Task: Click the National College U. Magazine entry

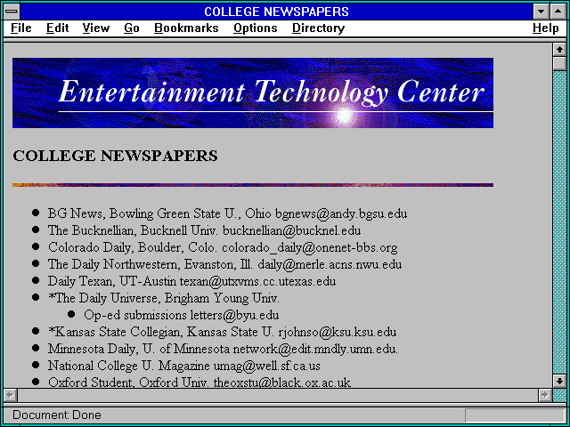Action: pyautogui.click(x=184, y=366)
